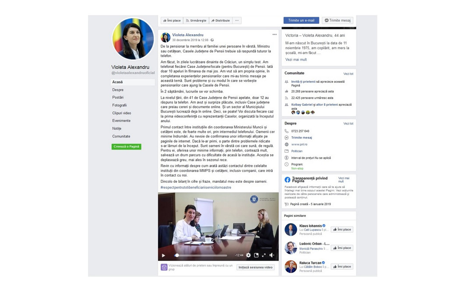The image size is (467, 291).
Task: Mute the video using speaker icon
Action: point(272,255)
